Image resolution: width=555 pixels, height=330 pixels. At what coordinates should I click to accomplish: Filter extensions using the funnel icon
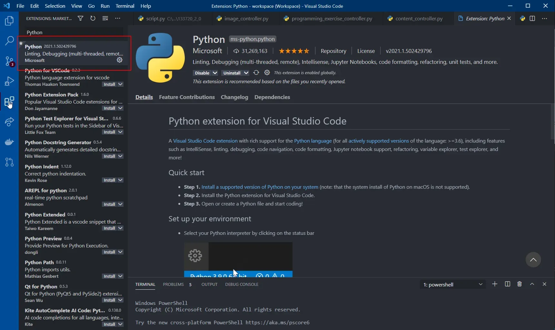click(80, 18)
